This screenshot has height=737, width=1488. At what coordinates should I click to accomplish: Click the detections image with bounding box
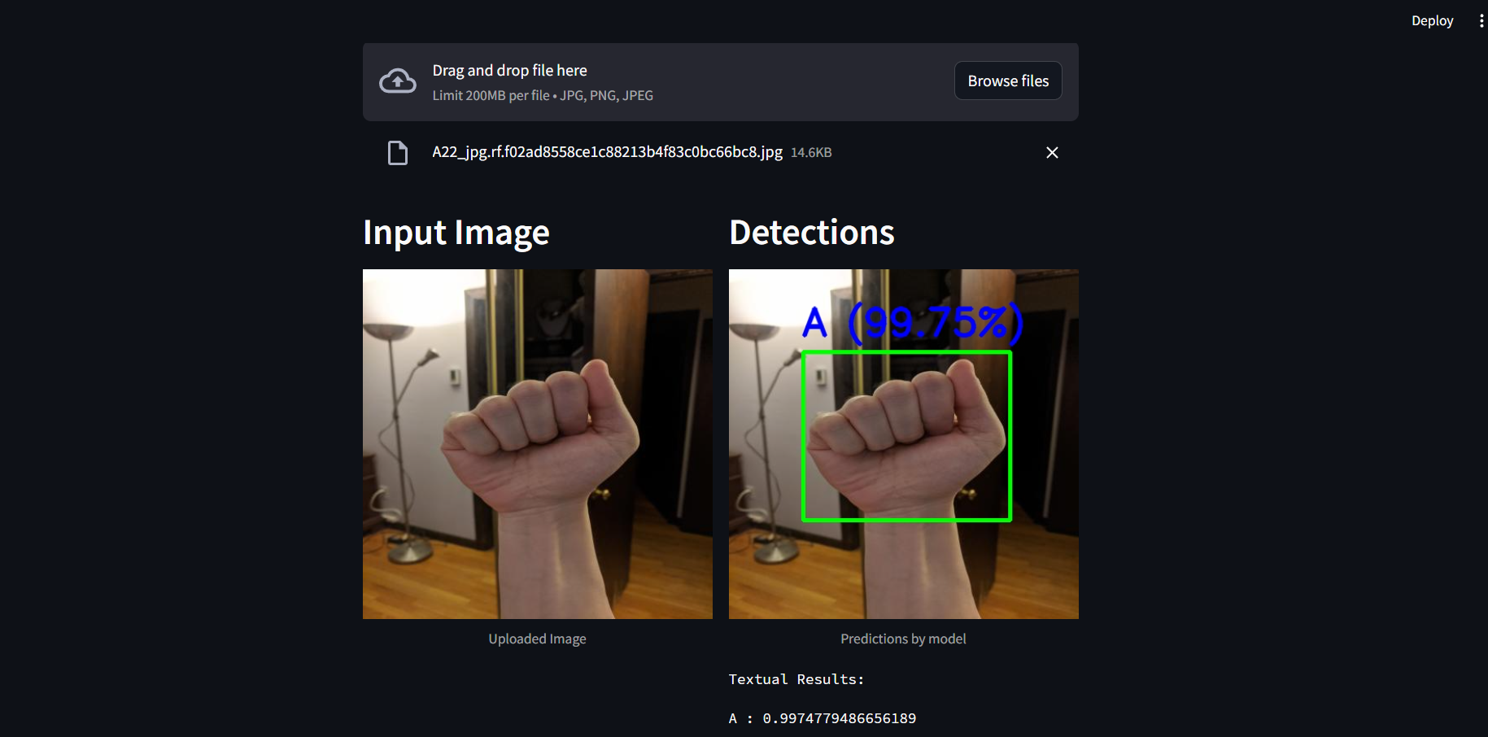click(903, 443)
